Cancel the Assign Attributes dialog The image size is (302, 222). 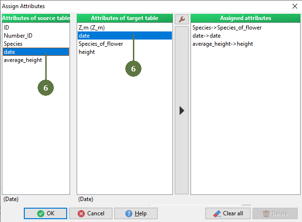[91, 213]
